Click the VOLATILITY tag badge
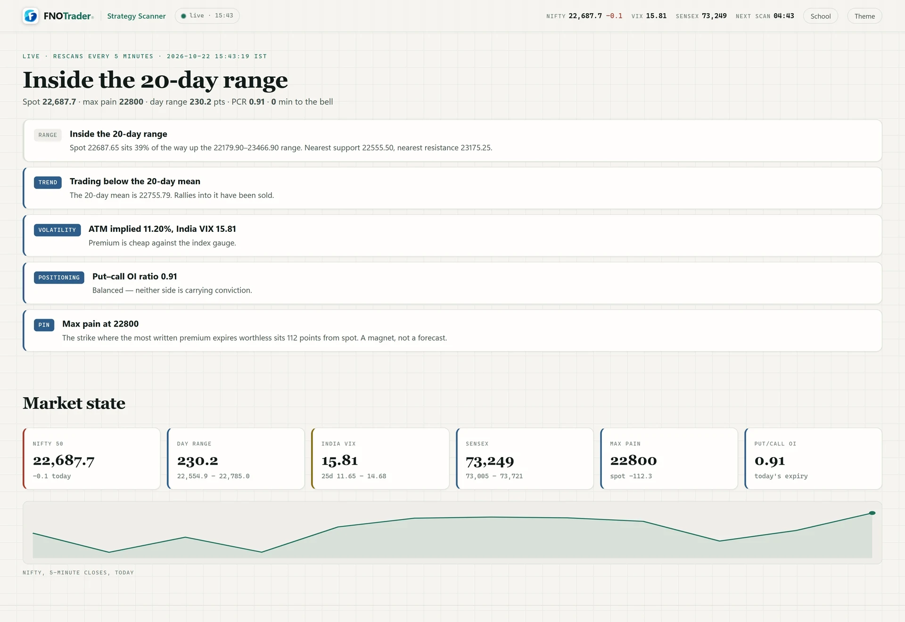 (x=57, y=230)
